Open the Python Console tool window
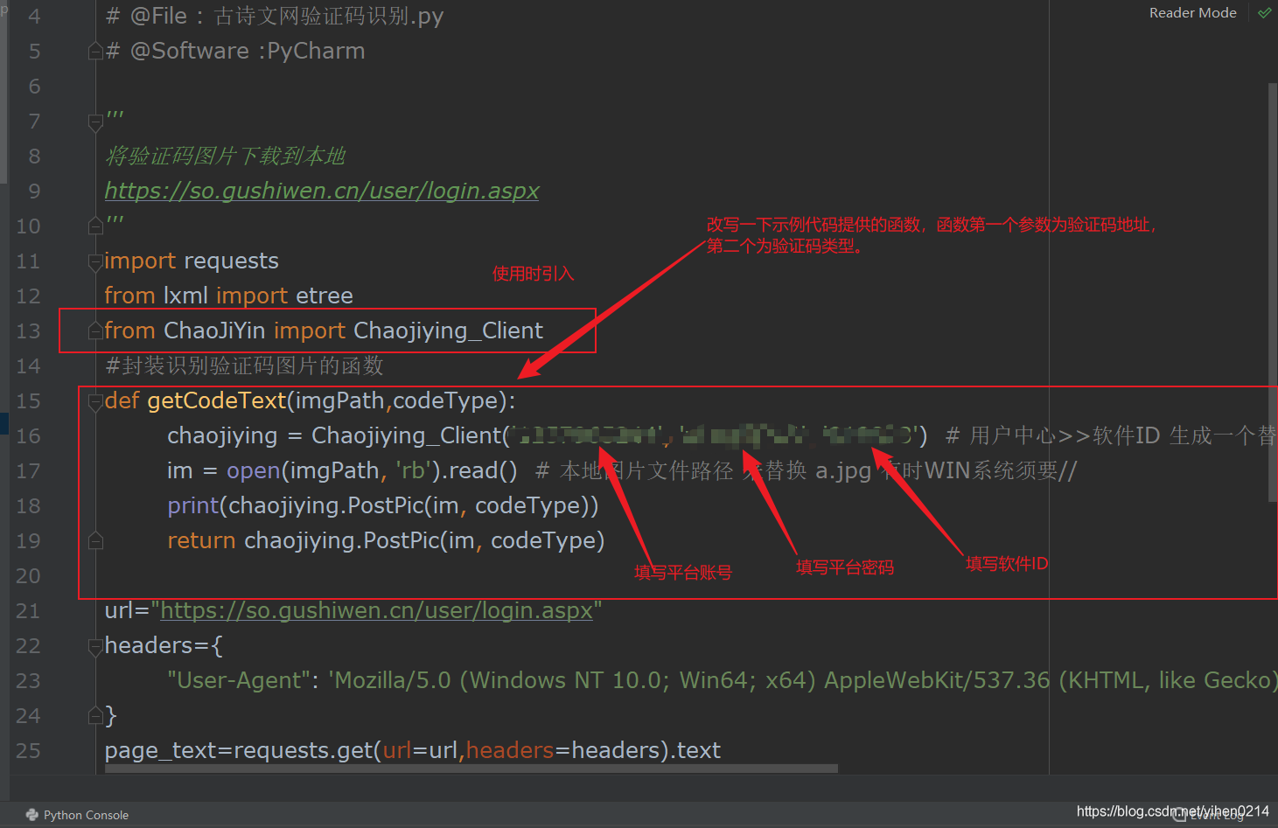 [x=78, y=815]
